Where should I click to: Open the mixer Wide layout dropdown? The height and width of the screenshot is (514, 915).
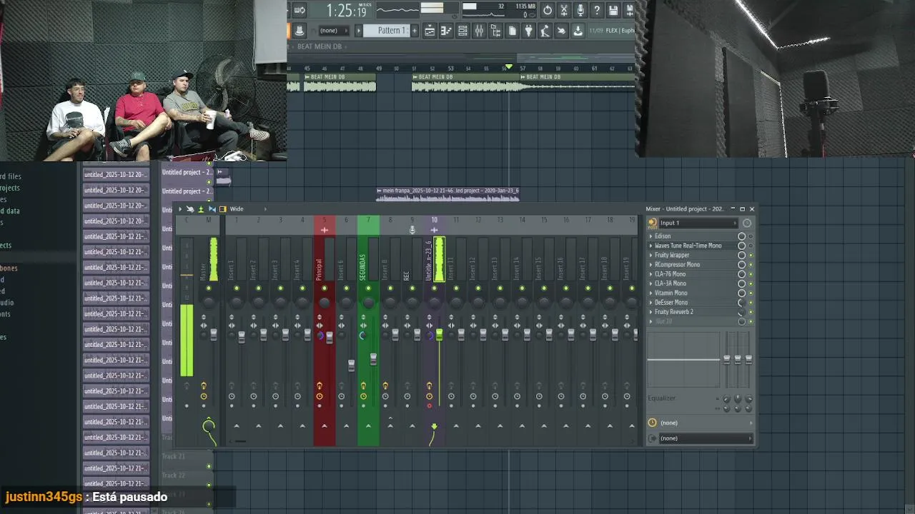tap(247, 209)
